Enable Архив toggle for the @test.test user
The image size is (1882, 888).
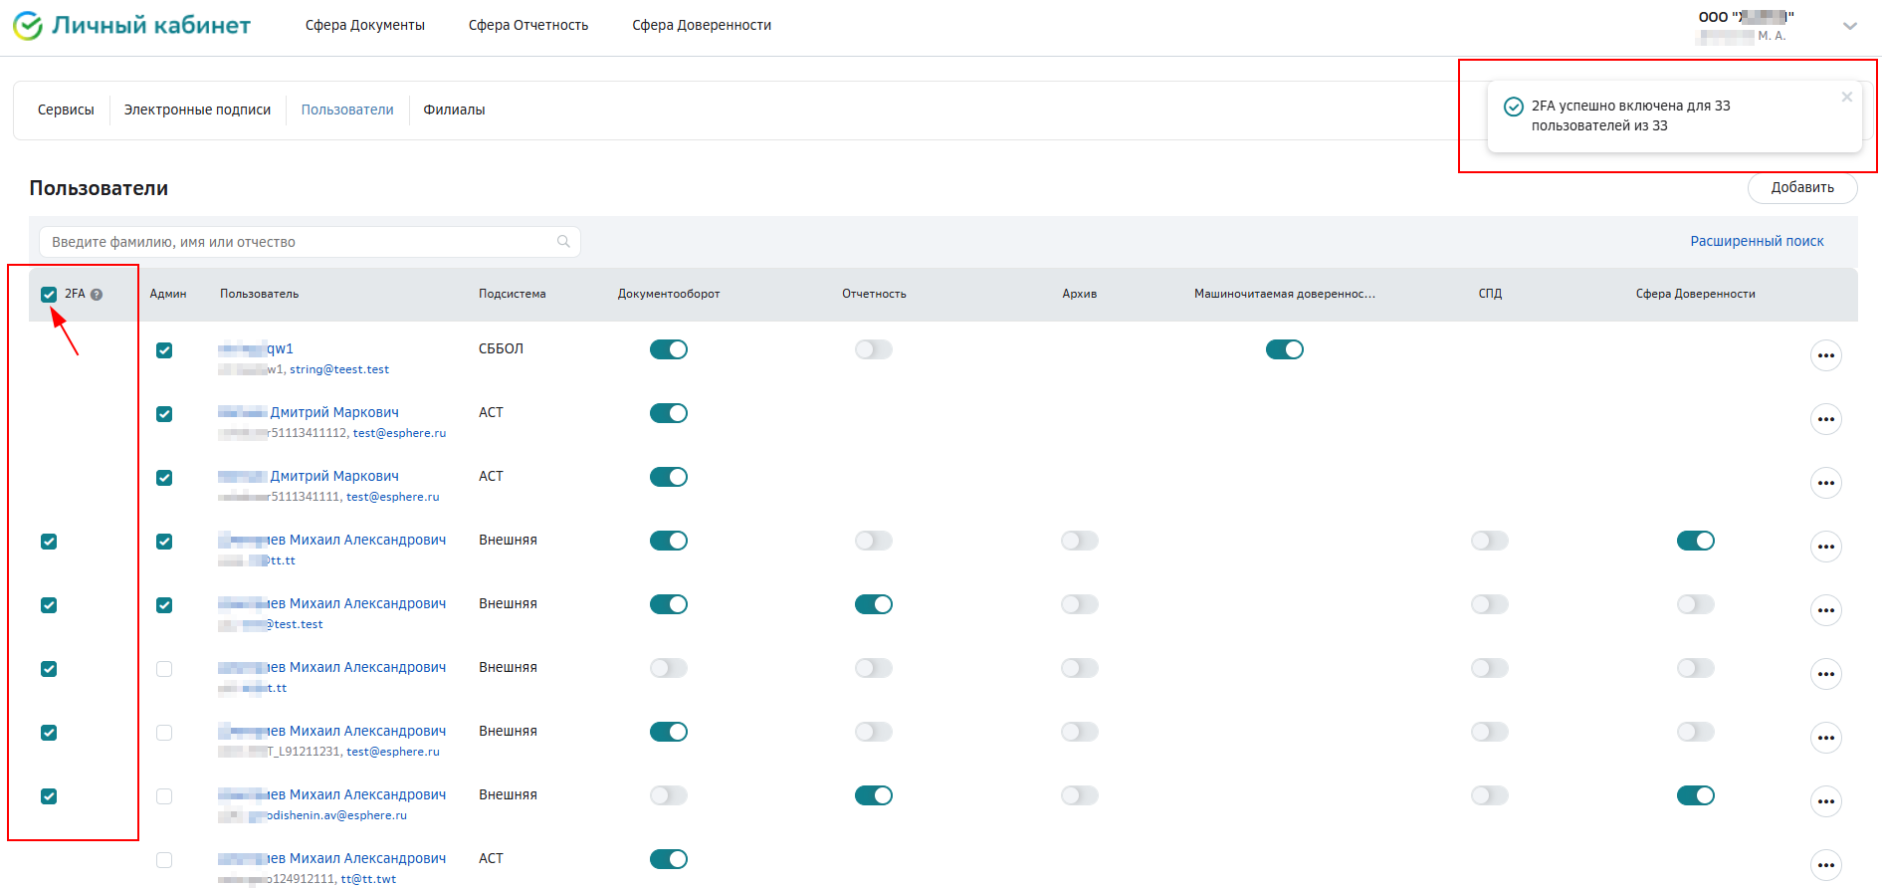[1080, 604]
